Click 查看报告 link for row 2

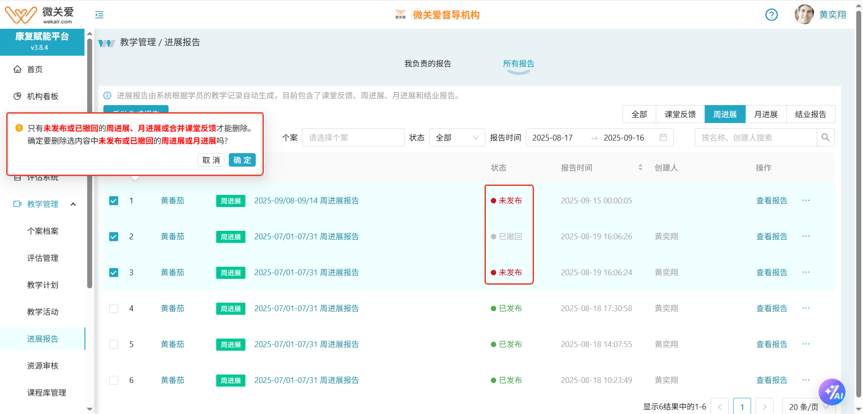771,236
